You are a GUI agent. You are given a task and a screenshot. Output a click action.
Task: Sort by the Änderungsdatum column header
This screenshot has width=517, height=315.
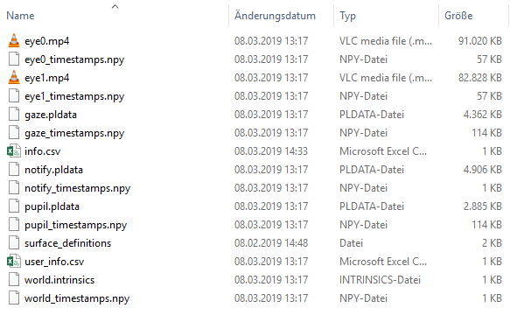tap(275, 16)
